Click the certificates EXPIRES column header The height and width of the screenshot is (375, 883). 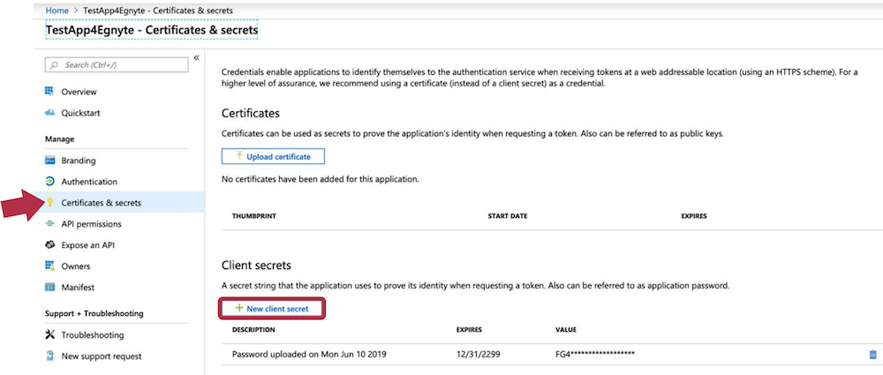[x=694, y=216]
